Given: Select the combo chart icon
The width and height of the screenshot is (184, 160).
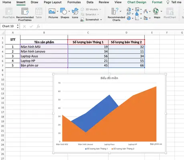Looking at the screenshot, I should pyautogui.click(x=146, y=18).
